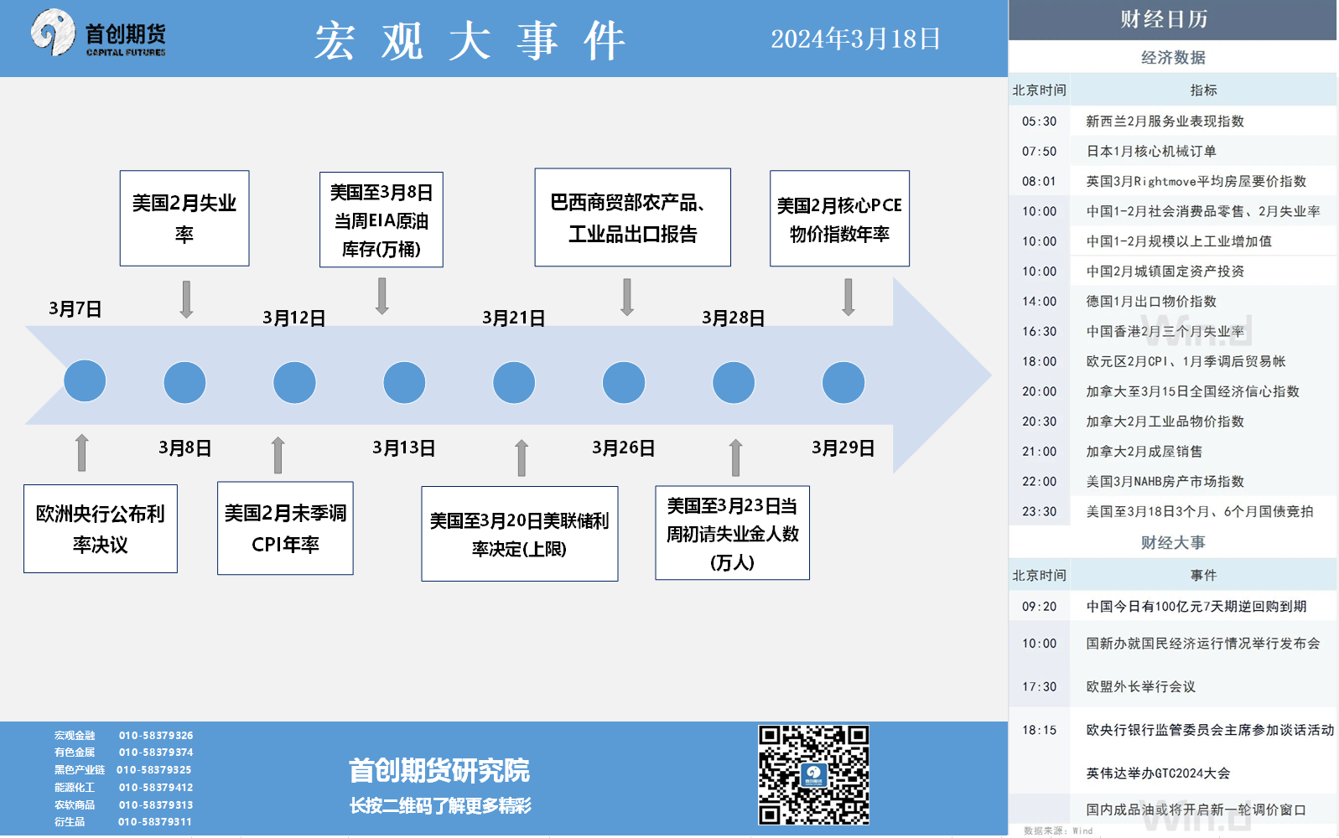Viewport: 1339px width, 838px height.
Task: Click 中国香港2月三个月失业率 row
Action: coord(1172,331)
